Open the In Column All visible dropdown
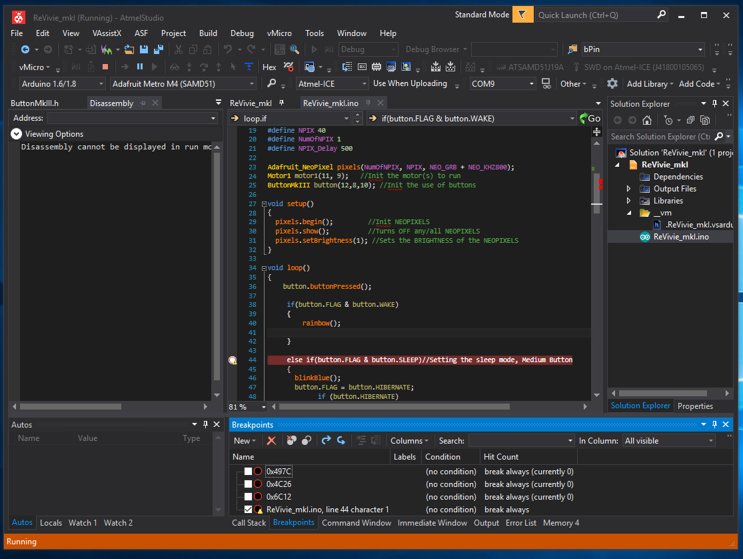Image resolution: width=743 pixels, height=559 pixels. click(668, 441)
